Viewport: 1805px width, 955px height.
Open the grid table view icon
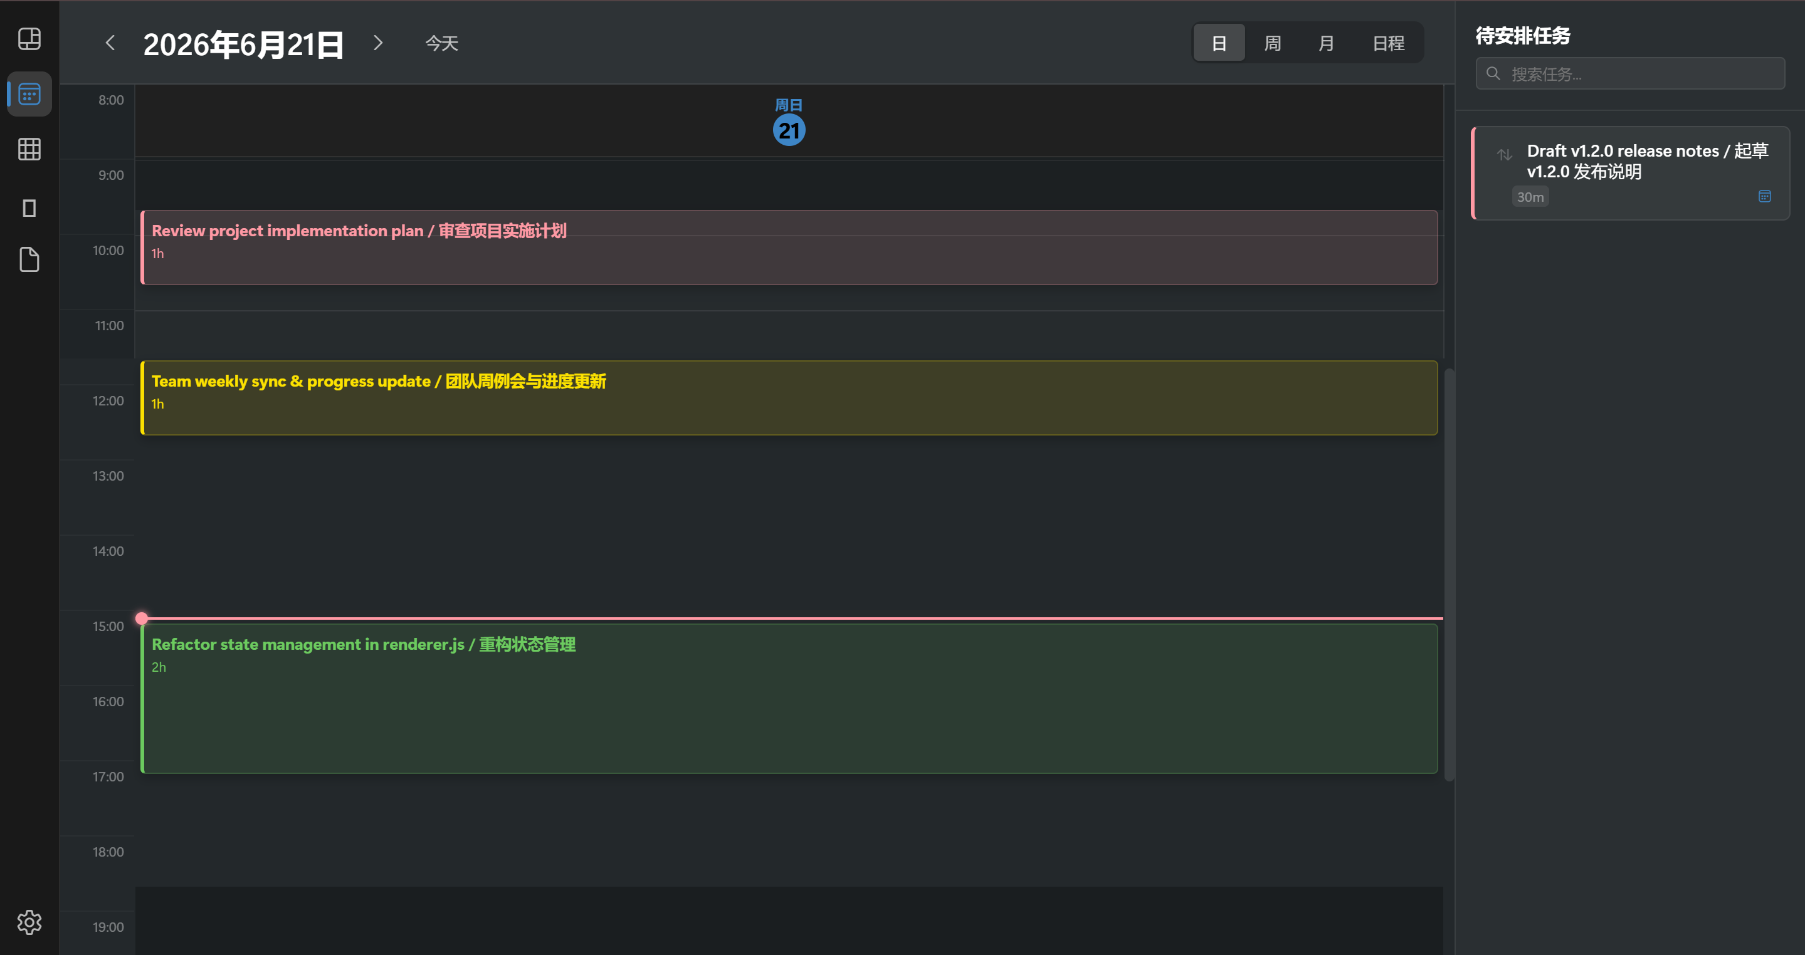(29, 149)
